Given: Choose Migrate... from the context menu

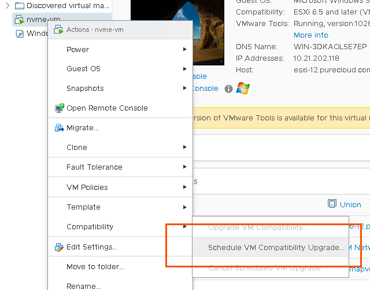Looking at the screenshot, I should (120, 127).
